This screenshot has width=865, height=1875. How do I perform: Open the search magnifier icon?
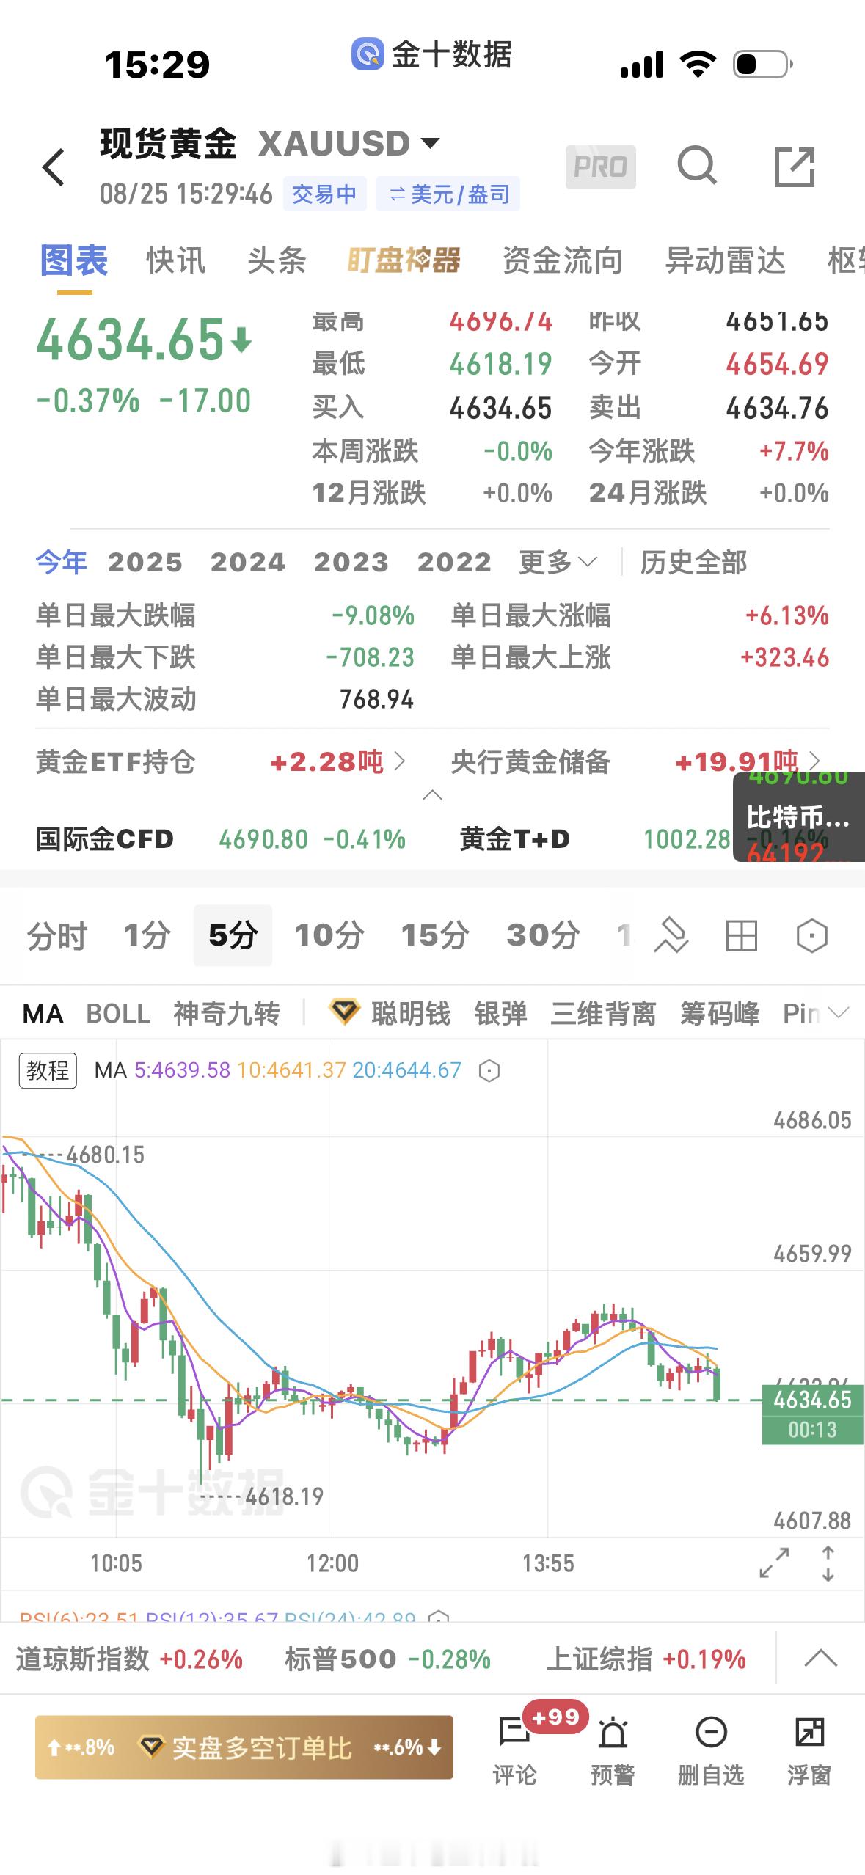(x=696, y=167)
